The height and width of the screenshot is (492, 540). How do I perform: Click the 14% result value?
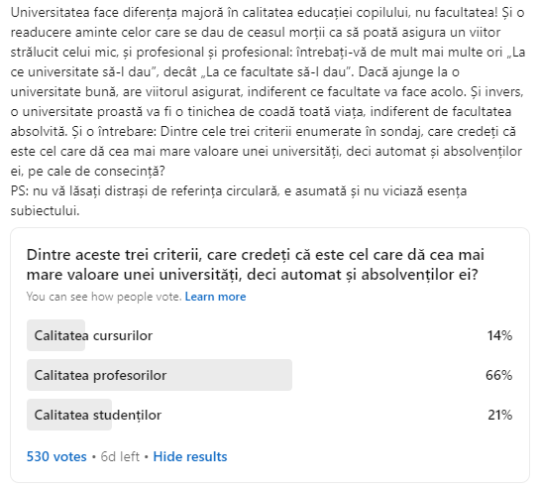coord(499,335)
